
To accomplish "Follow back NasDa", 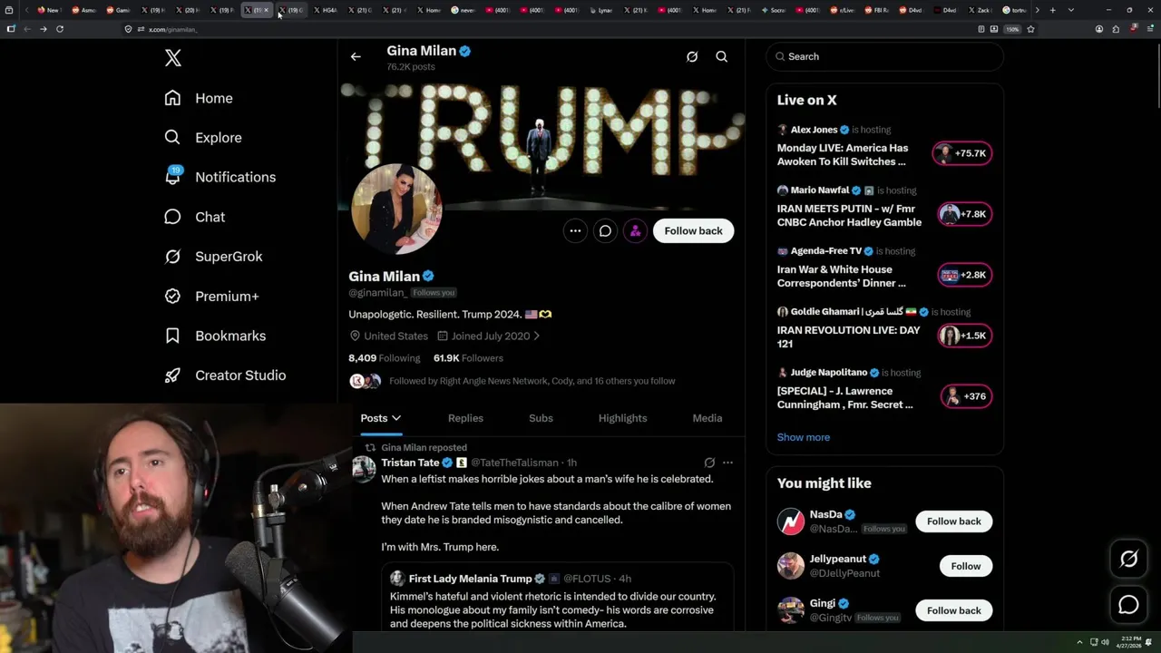I will [x=953, y=521].
